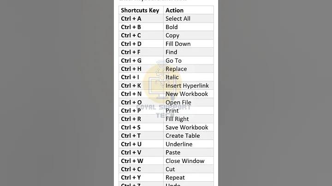Select the 'Ctrl + B' shortcut cell

(141, 27)
